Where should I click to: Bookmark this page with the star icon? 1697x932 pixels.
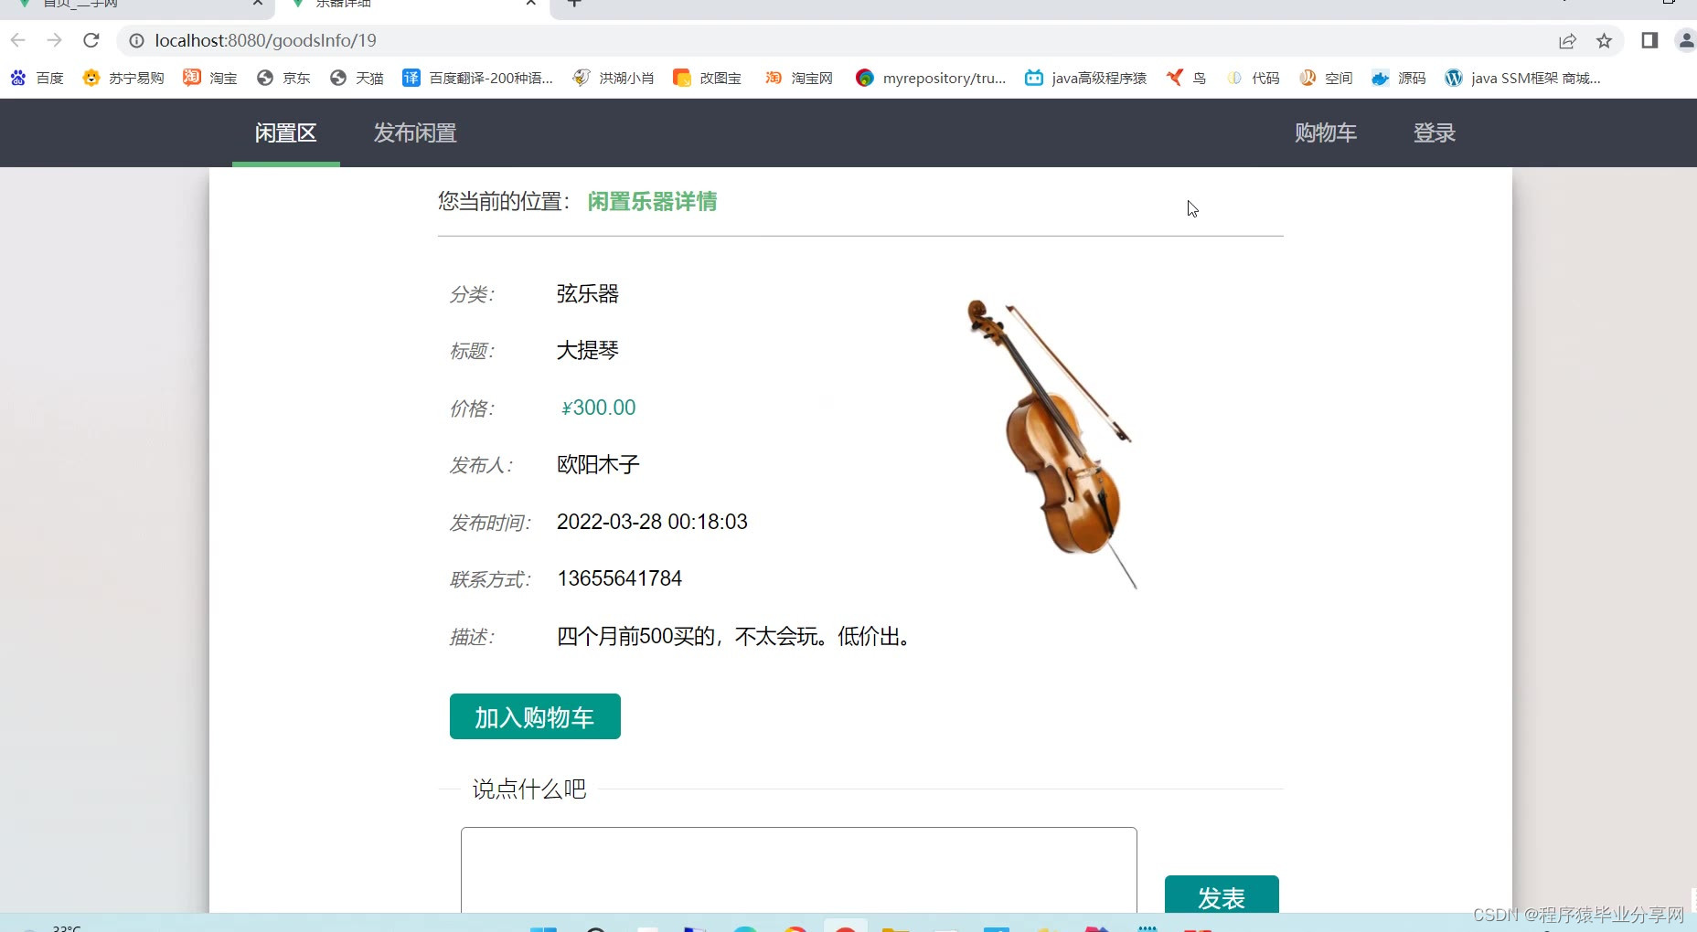click(1604, 40)
